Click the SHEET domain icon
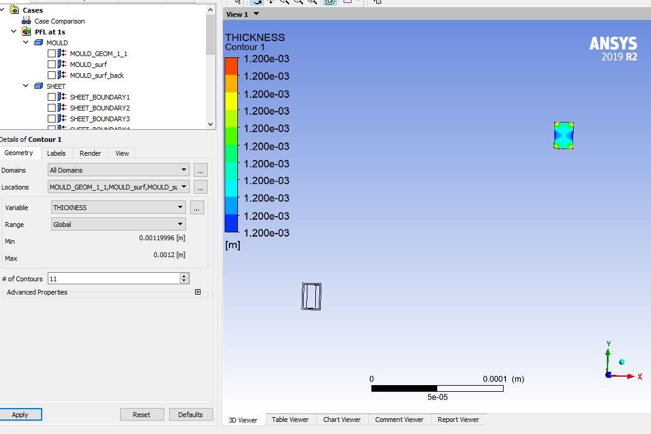 coord(39,86)
